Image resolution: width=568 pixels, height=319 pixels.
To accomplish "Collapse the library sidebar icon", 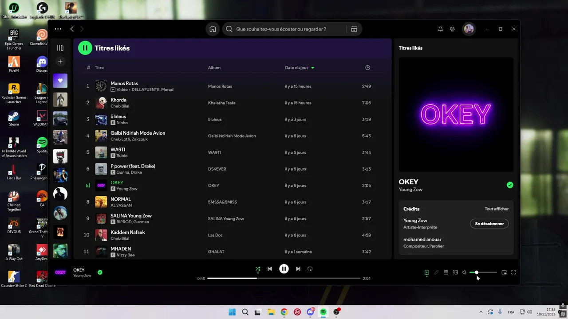I will tap(60, 48).
